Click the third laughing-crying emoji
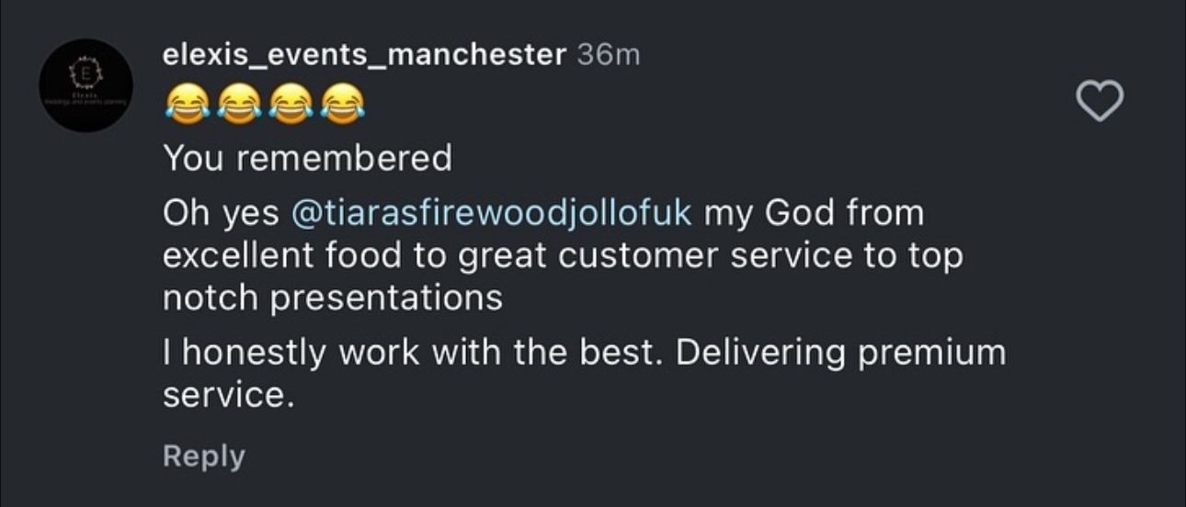Image resolution: width=1186 pixels, height=507 pixels. (289, 102)
